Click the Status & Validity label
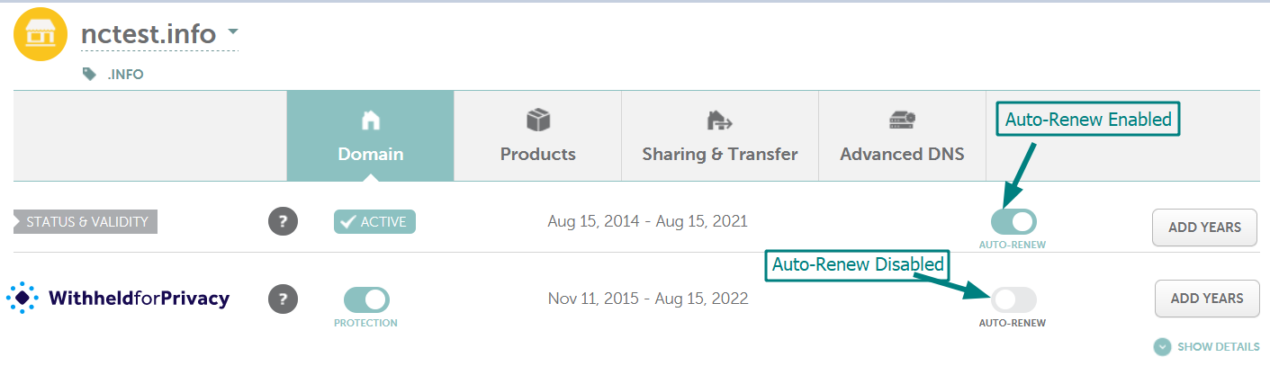The image size is (1270, 366). [x=86, y=222]
